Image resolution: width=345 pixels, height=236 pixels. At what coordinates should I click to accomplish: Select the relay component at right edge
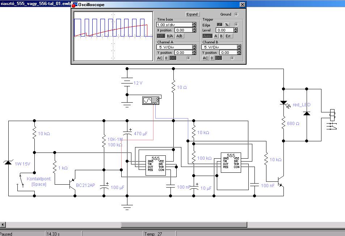click(332, 119)
